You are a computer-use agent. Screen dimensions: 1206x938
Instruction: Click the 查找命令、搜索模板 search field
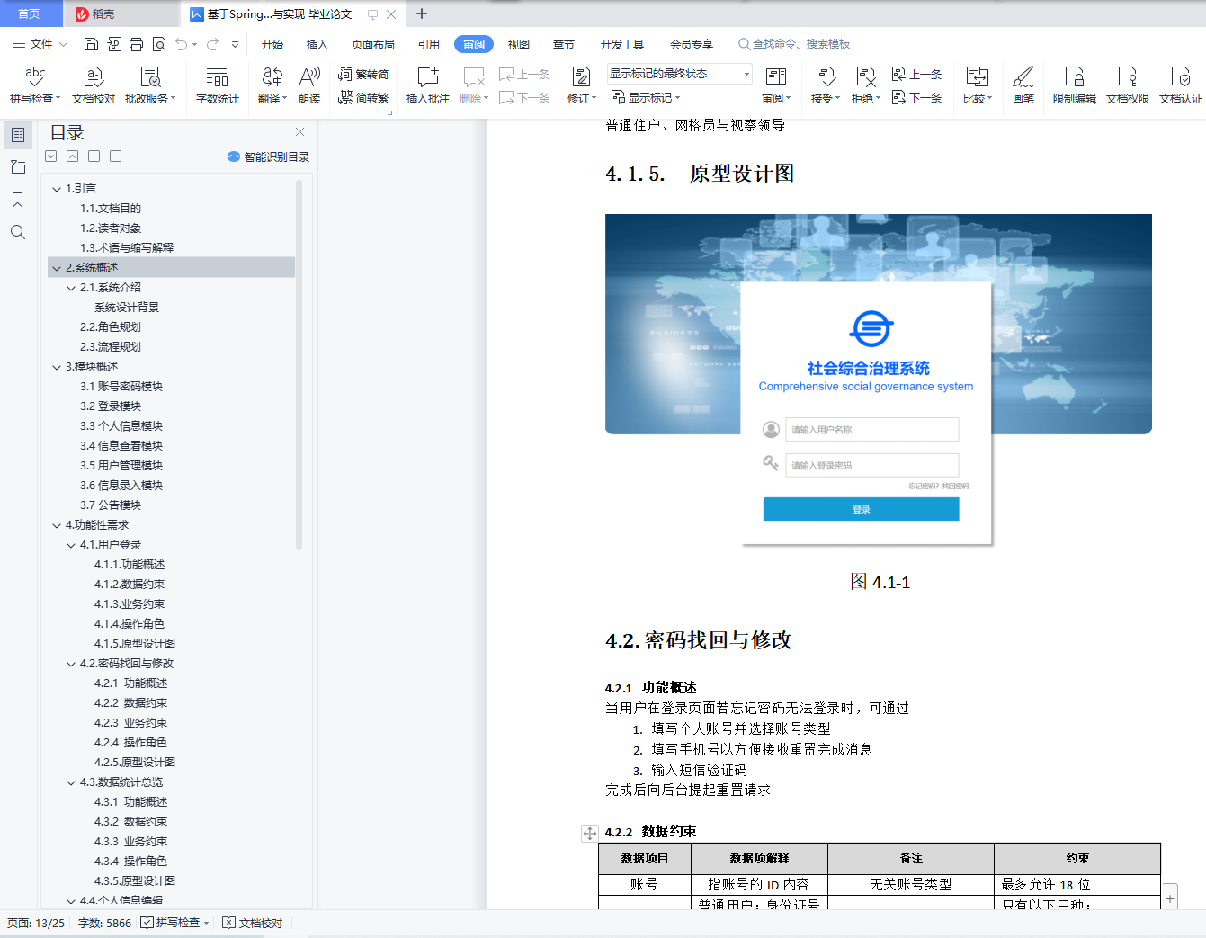click(x=794, y=44)
